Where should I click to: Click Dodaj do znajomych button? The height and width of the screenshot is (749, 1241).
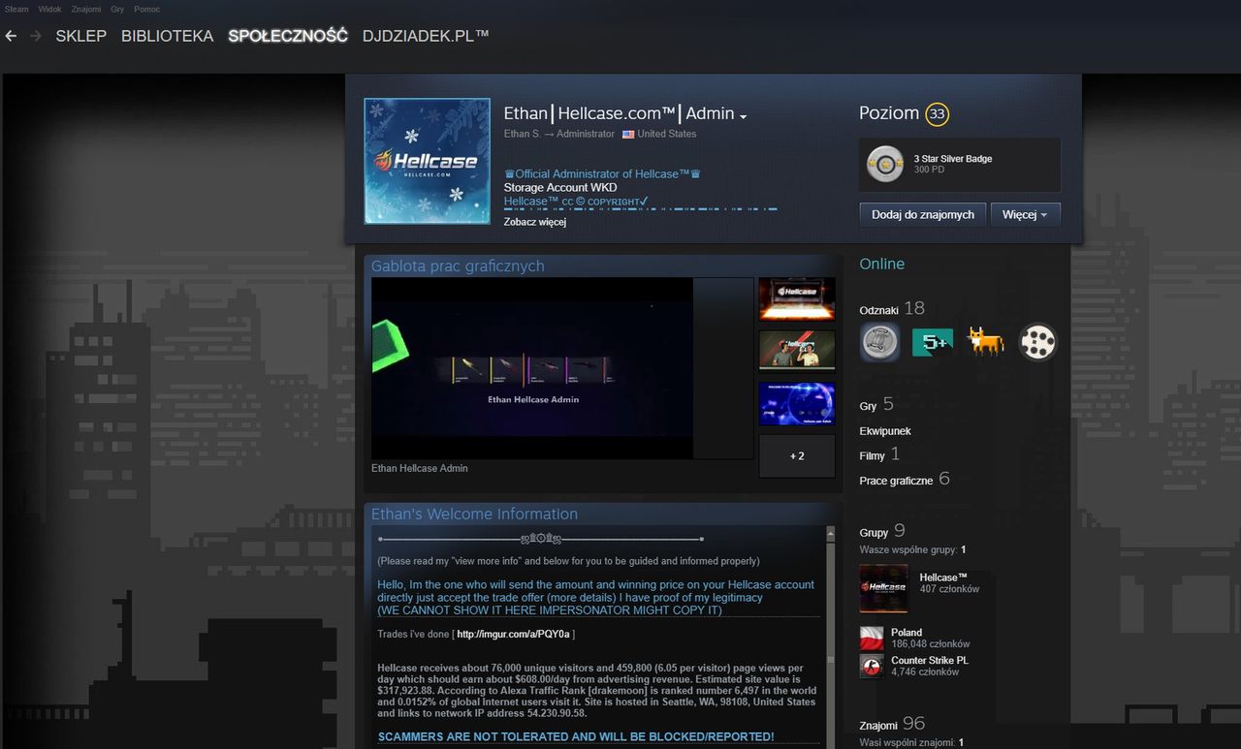coord(923,214)
